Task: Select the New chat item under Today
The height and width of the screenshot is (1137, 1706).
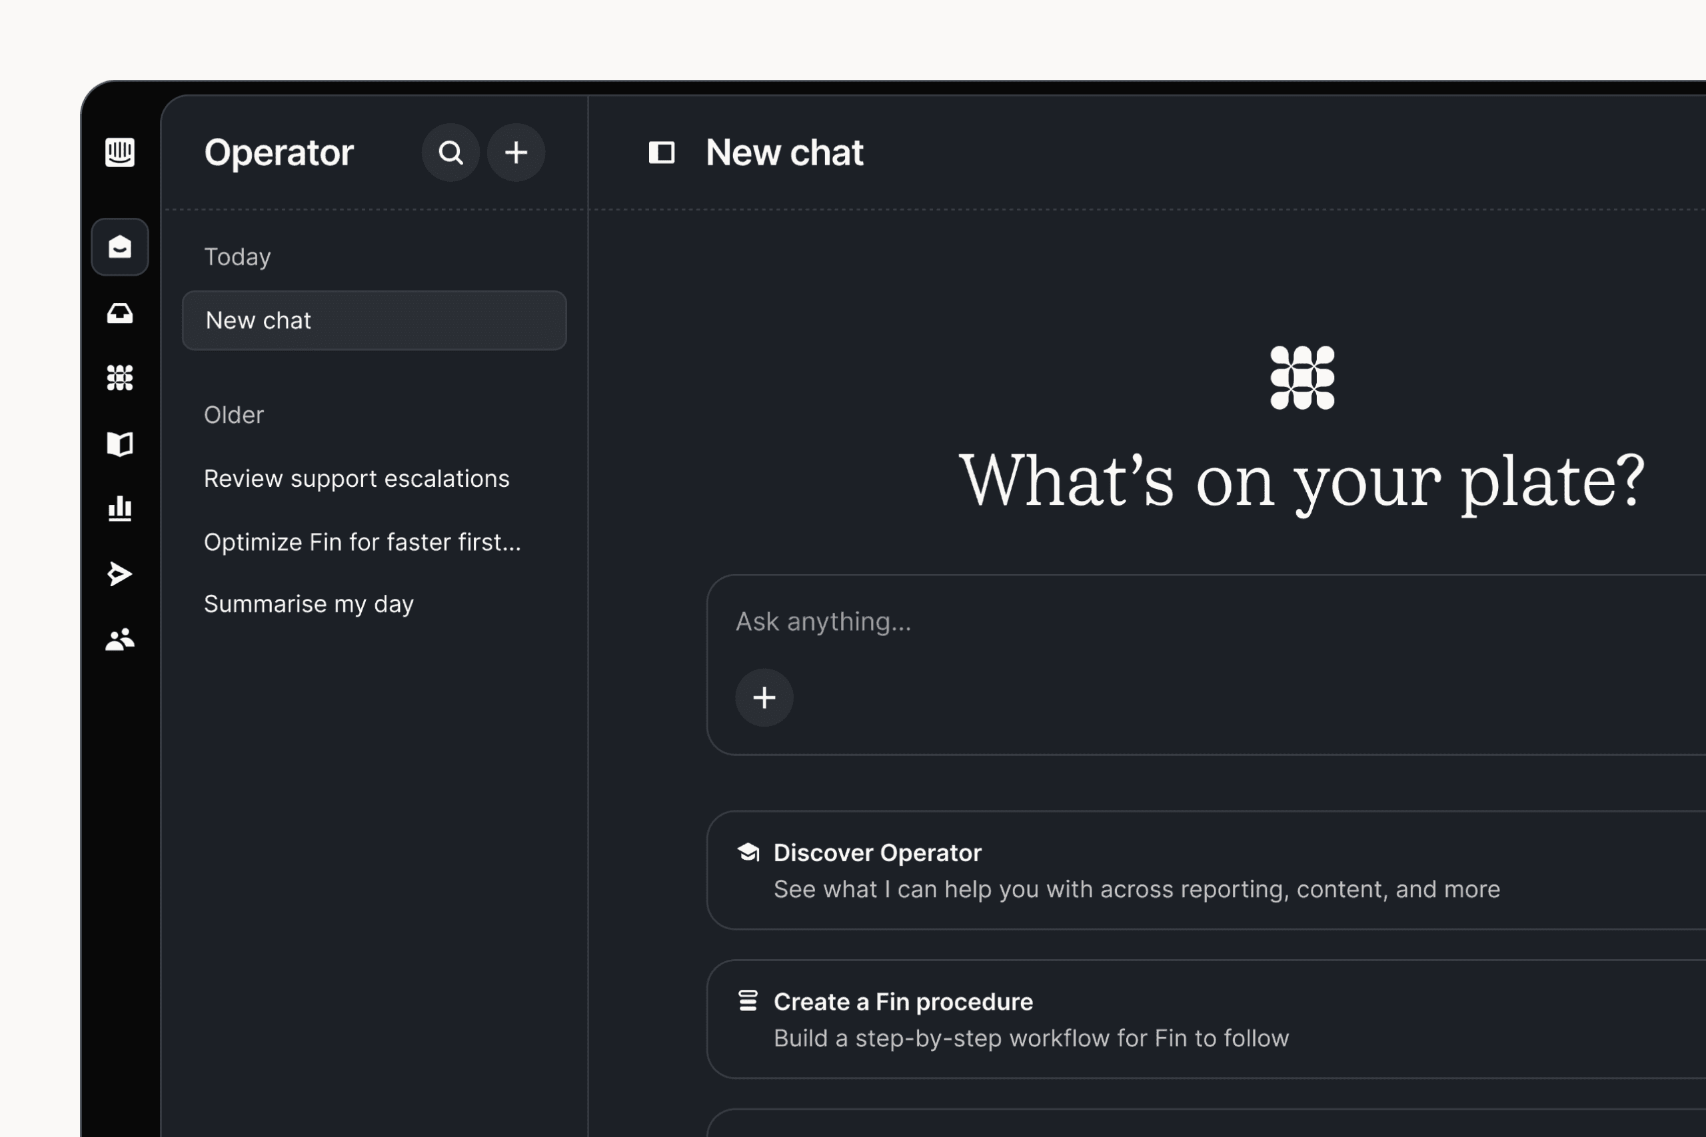Action: coord(375,320)
